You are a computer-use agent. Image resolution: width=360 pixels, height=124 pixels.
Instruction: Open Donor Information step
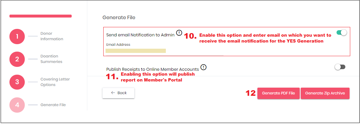pos(52,36)
